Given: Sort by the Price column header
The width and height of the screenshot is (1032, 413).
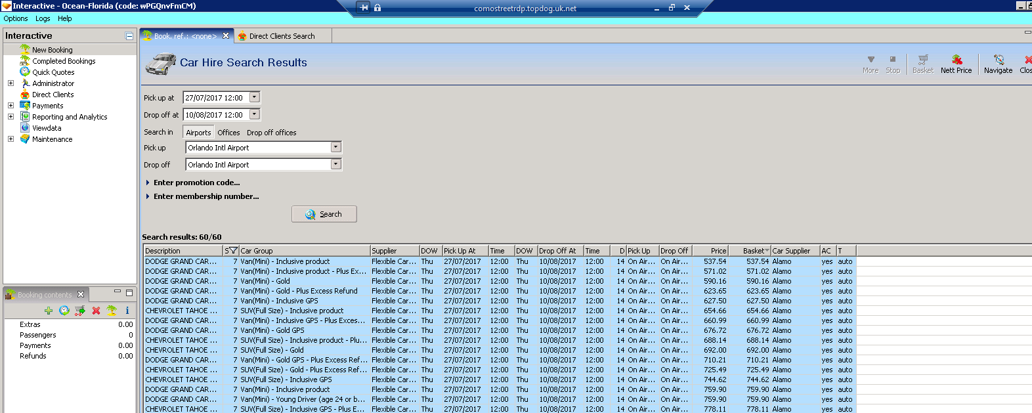Looking at the screenshot, I should (x=710, y=251).
